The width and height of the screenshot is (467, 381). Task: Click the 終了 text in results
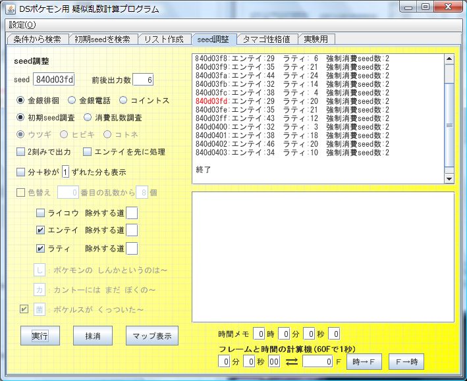tap(204, 170)
